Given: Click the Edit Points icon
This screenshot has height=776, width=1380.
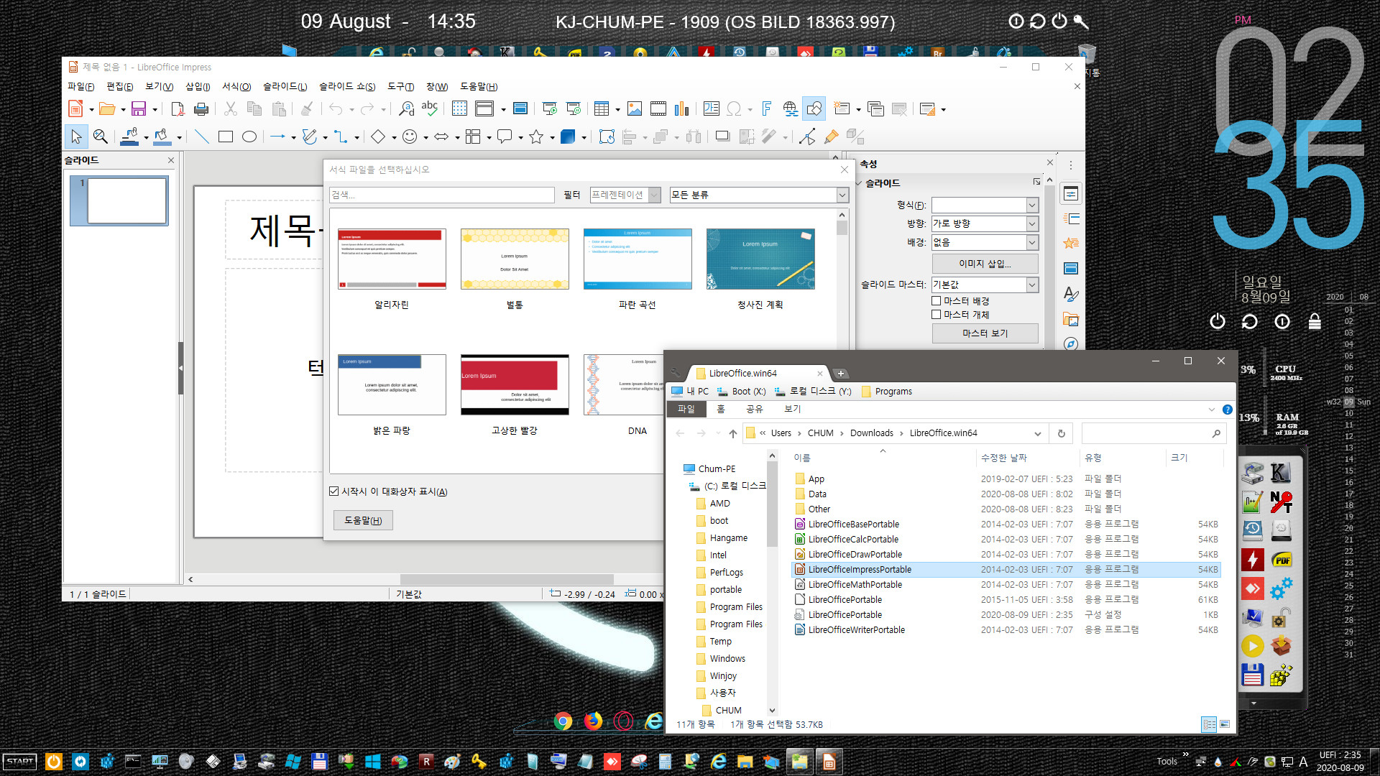Looking at the screenshot, I should point(807,137).
